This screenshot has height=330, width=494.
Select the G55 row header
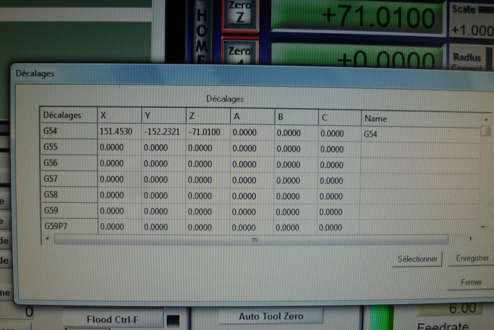click(x=68, y=147)
